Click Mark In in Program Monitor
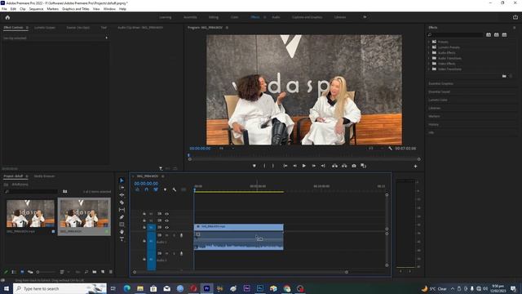 [264, 166]
